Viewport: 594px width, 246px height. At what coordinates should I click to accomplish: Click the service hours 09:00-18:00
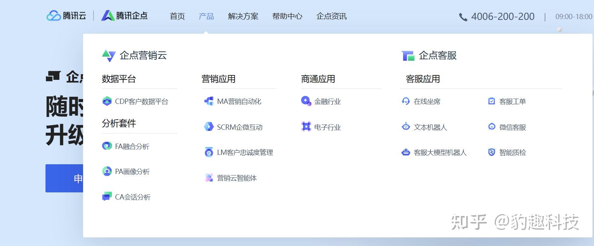coord(574,16)
